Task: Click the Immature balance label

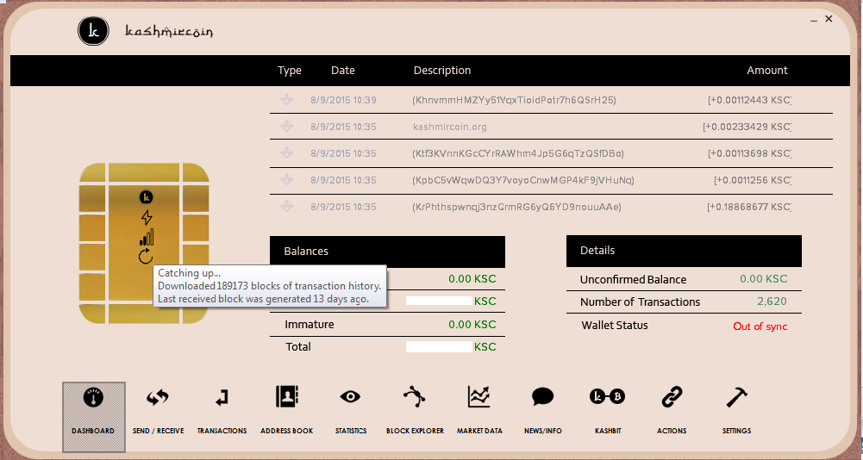Action: pos(309,325)
